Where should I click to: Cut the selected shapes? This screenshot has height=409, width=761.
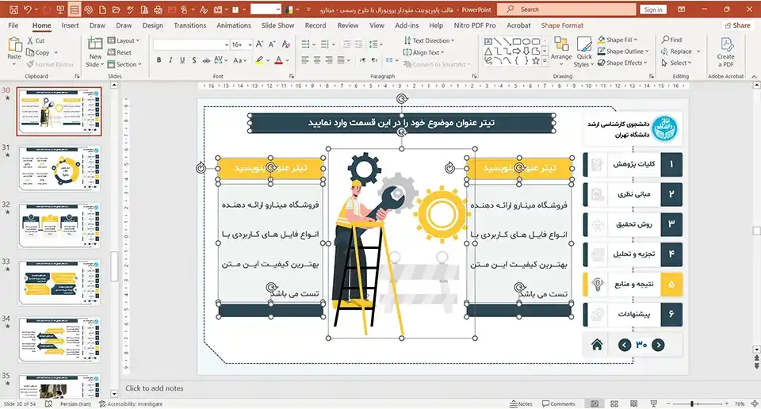click(36, 40)
